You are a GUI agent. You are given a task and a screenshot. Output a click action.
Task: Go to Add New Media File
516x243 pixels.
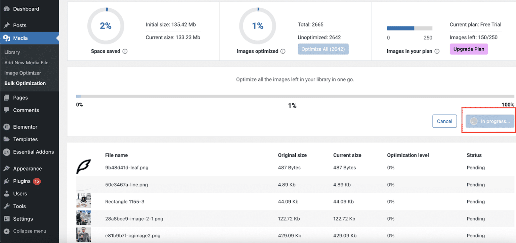pos(26,62)
